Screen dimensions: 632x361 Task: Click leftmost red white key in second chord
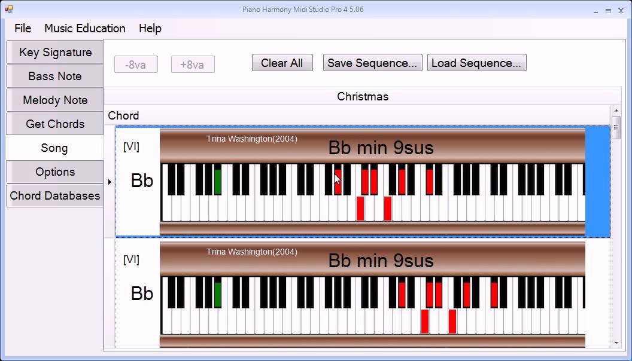pos(425,321)
